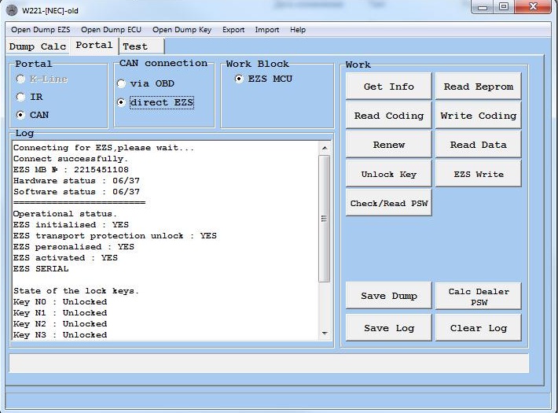Click the Write Coding button
The width and height of the screenshot is (558, 413).
point(479,116)
